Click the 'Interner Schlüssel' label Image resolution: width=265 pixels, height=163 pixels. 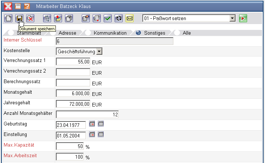(23, 40)
